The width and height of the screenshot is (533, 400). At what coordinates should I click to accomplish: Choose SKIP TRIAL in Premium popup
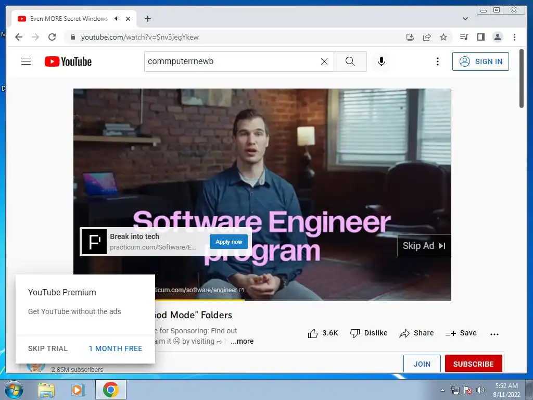tap(48, 348)
